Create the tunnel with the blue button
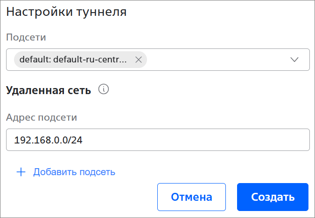The image size is (315, 218). [273, 197]
